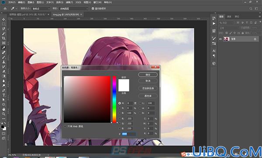This screenshot has height=158, width=262.
Task: Open the Layers panel menu
Action: [x=260, y=17]
